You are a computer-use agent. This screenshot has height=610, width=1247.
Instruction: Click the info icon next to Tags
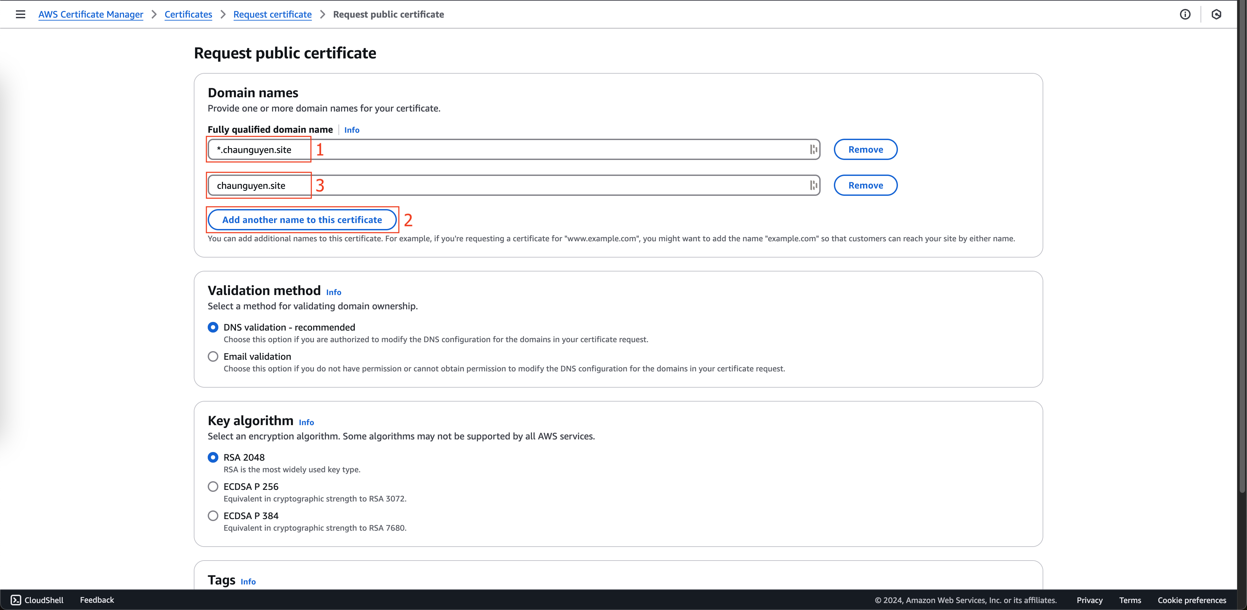(249, 581)
